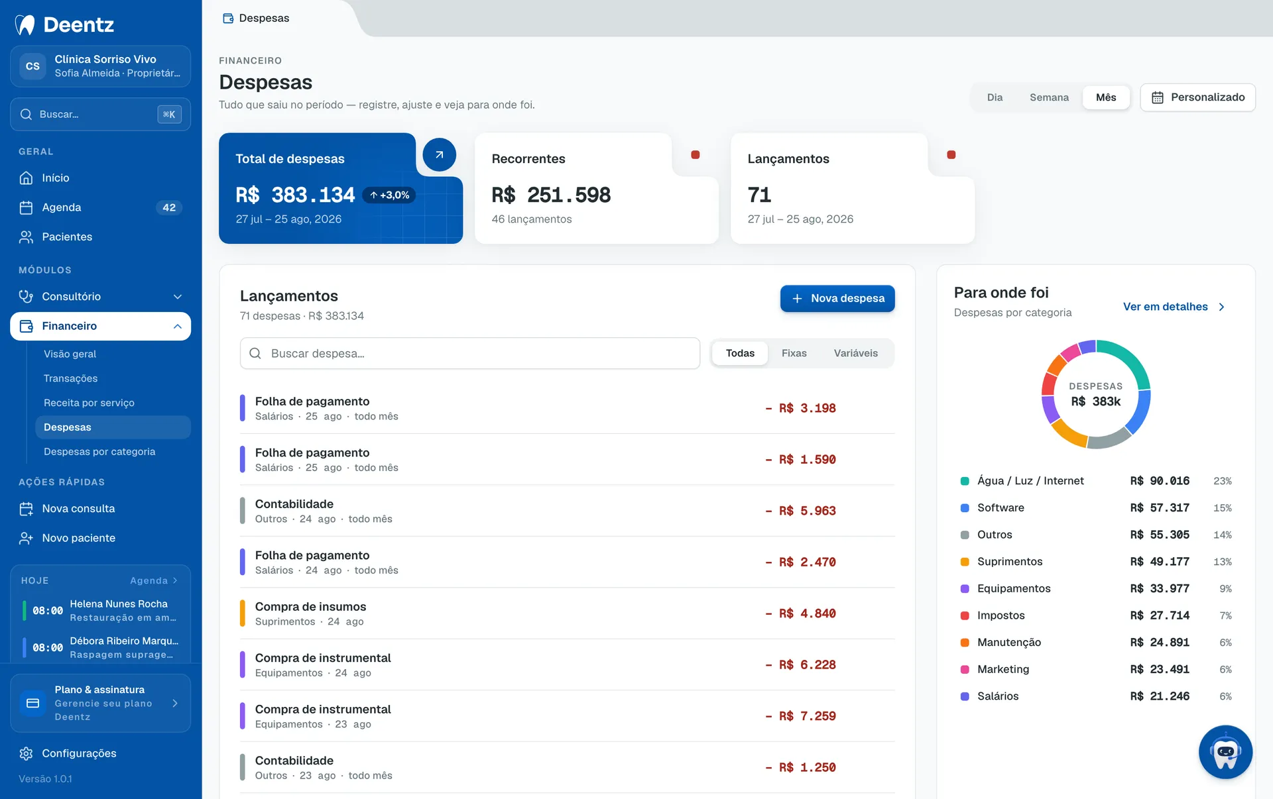Click the CS clinic avatar
Screen dimensions: 1273x799
[32, 66]
